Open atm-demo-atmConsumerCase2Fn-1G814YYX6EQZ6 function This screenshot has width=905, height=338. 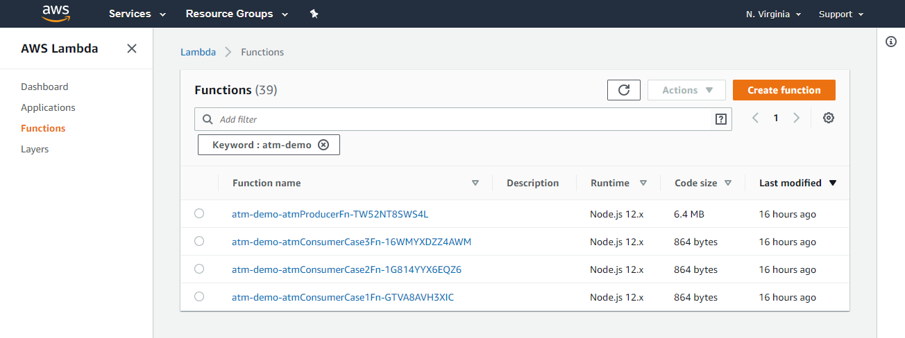(347, 269)
